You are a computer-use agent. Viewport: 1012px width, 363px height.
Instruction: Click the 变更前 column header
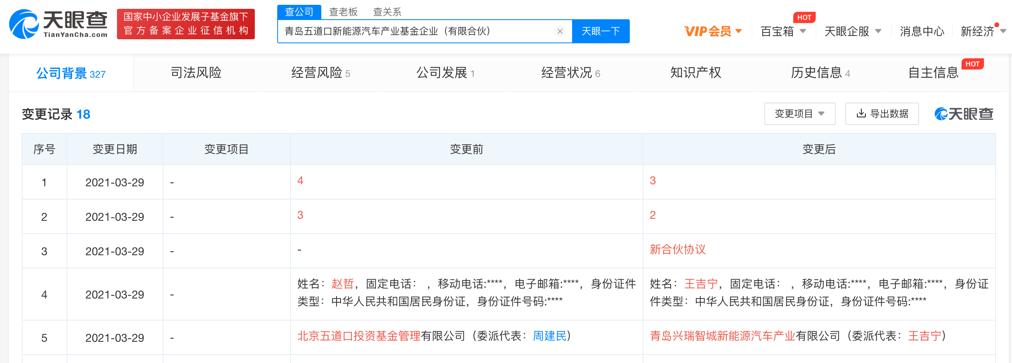(466, 149)
